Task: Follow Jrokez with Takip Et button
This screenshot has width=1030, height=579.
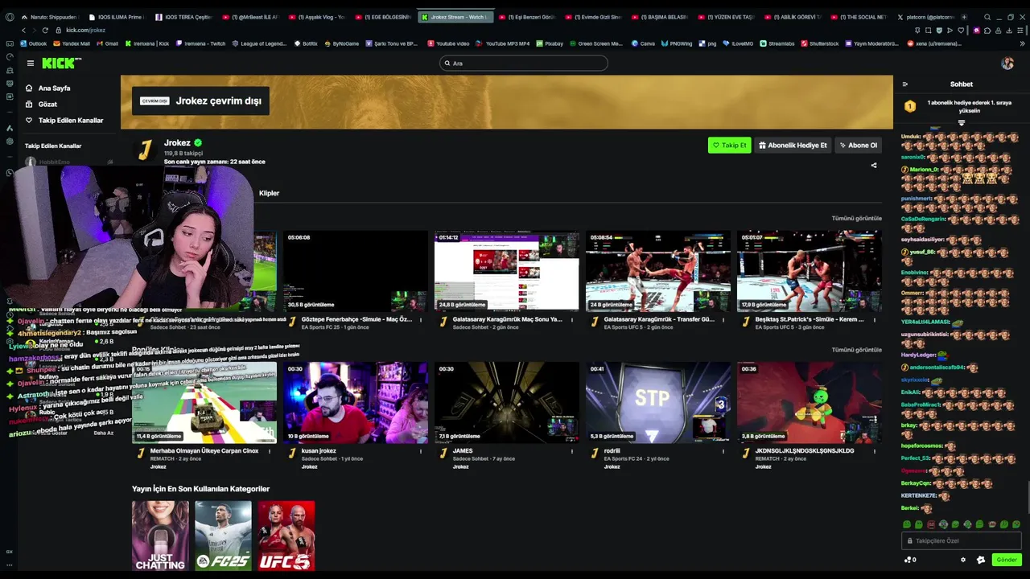Action: 730,146
